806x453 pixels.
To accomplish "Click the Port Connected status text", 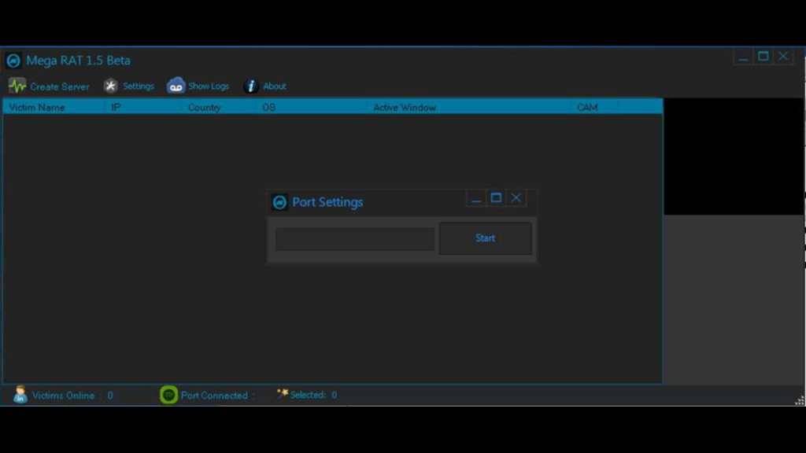I will (217, 396).
